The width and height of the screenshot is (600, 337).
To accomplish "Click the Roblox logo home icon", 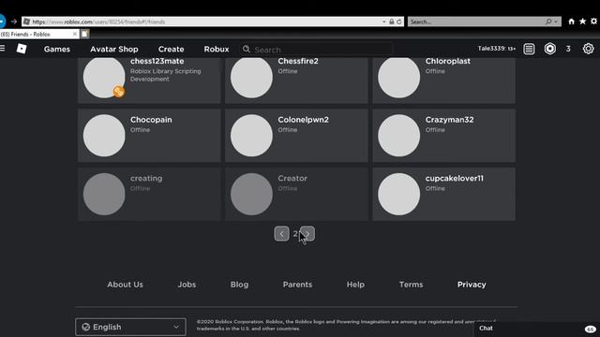I will pos(22,49).
